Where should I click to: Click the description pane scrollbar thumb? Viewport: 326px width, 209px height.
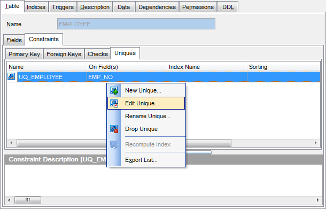(28, 200)
